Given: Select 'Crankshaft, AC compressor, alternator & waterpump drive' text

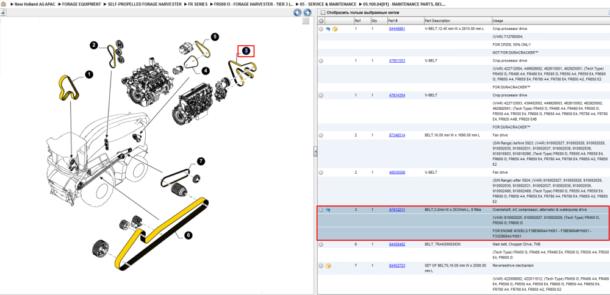Looking at the screenshot, I should tap(540, 210).
